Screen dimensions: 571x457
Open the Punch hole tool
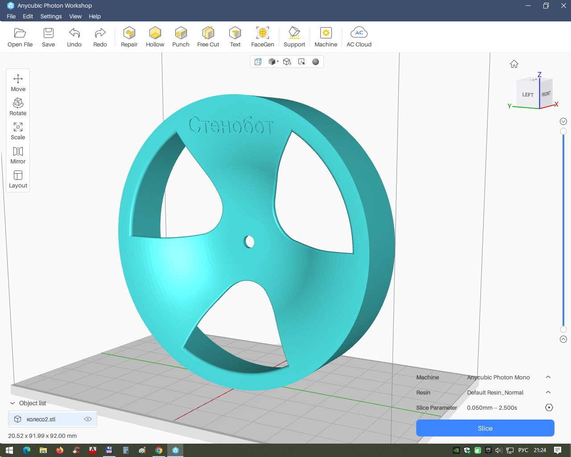(x=181, y=37)
